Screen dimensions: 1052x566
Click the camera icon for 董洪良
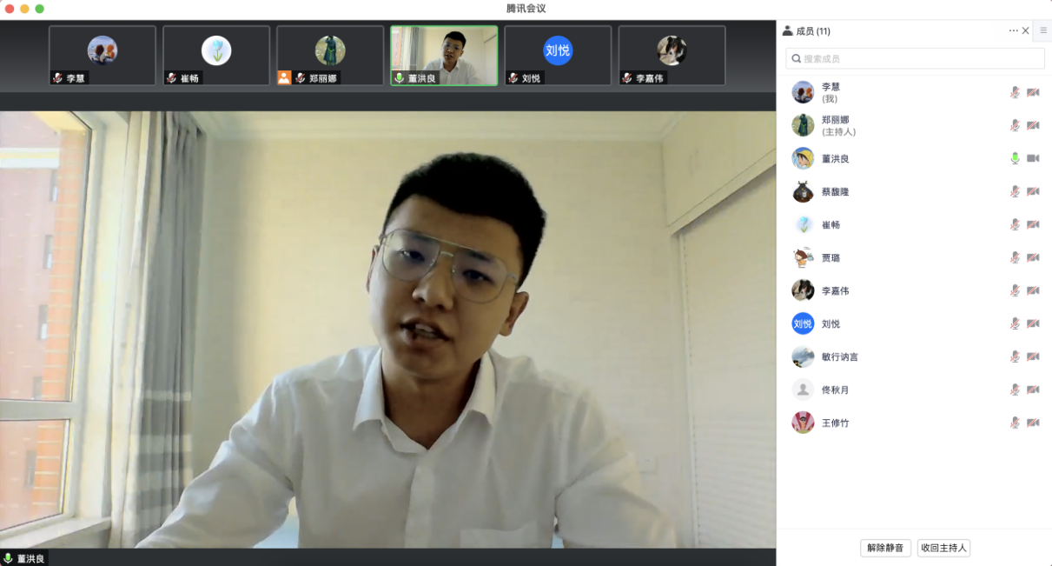1033,158
